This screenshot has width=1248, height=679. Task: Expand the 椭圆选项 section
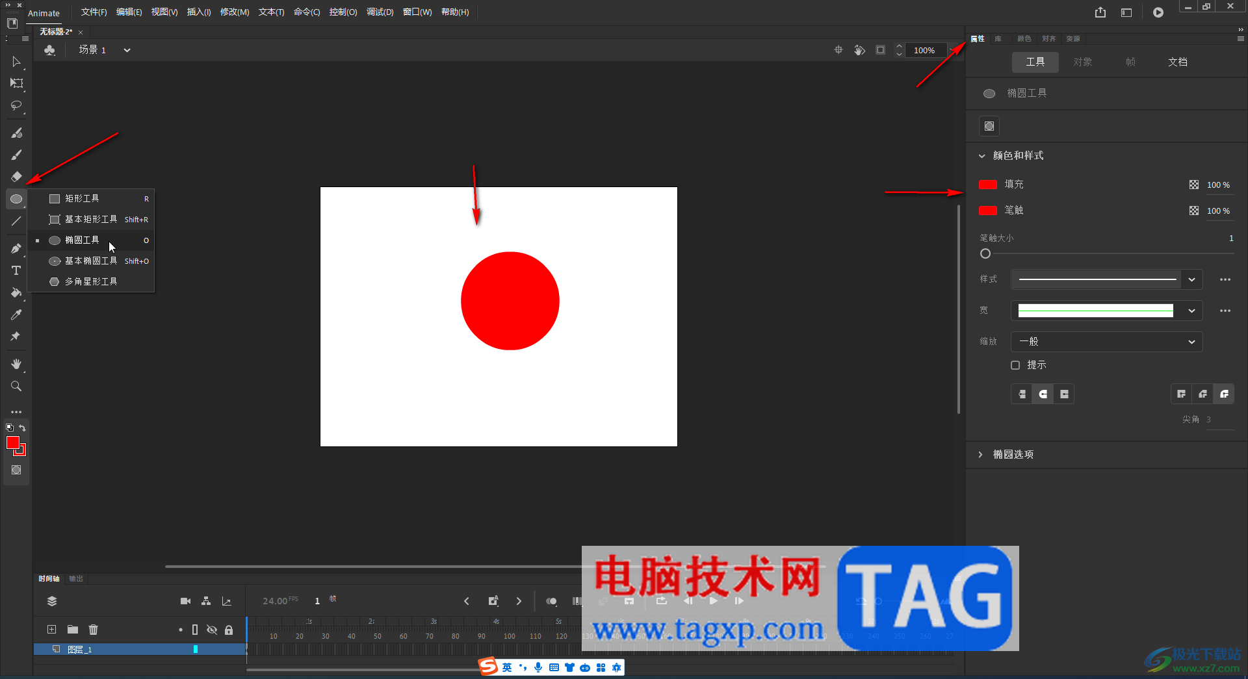tap(981, 455)
